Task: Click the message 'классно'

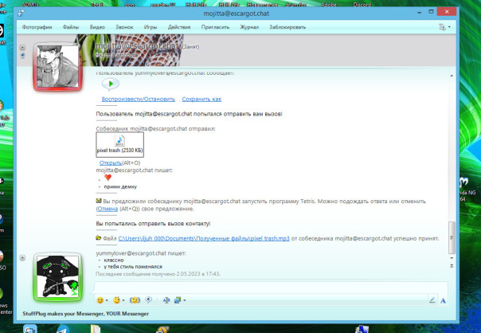Action: [114, 260]
